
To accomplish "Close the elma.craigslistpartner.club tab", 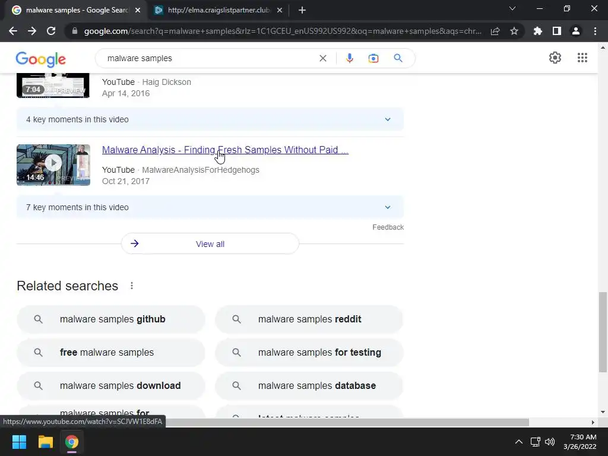I will click(x=280, y=10).
